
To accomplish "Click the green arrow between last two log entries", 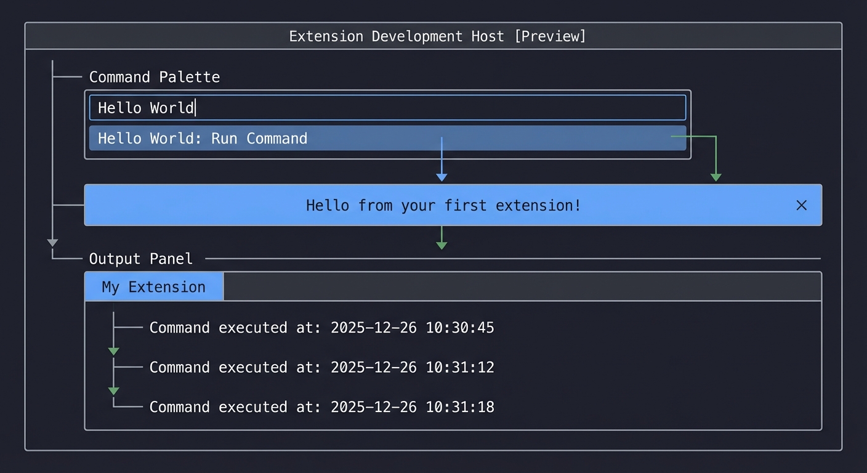I will coord(113,389).
